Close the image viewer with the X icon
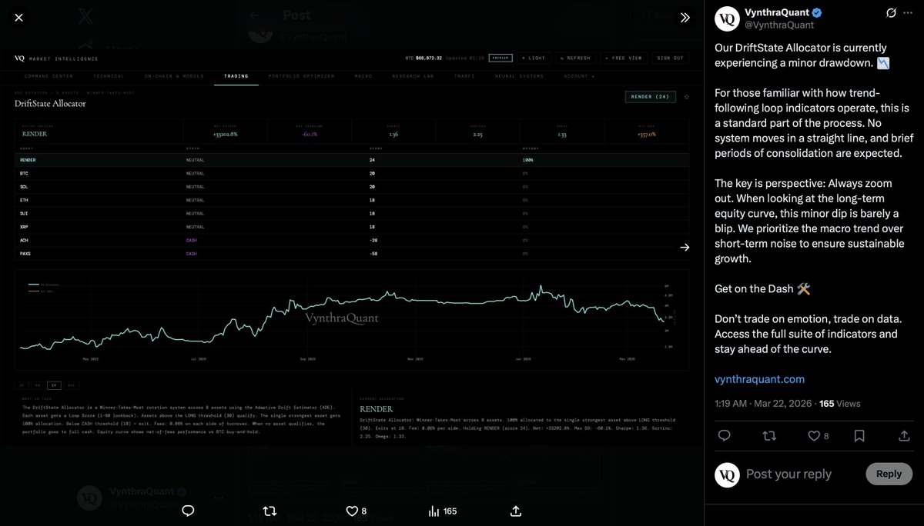This screenshot has height=526, width=924. click(19, 18)
